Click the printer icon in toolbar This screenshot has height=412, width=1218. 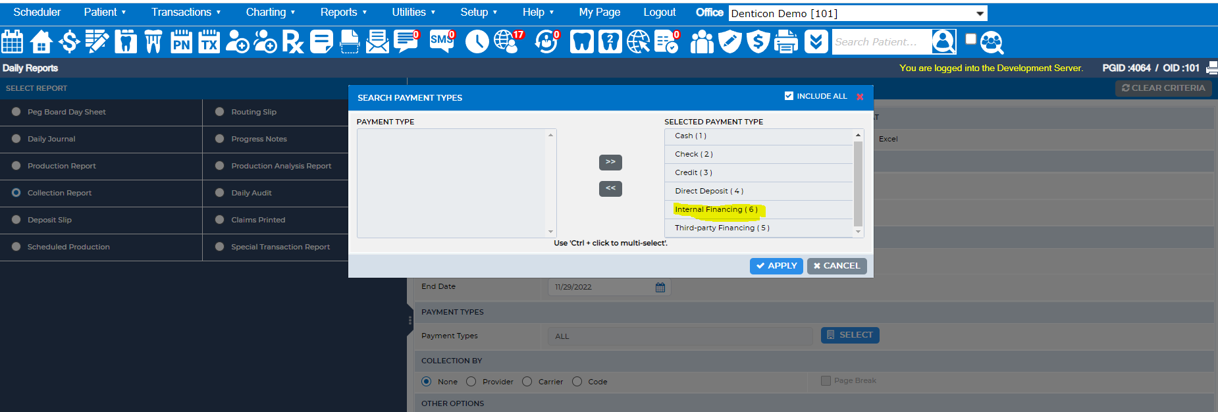tap(786, 42)
